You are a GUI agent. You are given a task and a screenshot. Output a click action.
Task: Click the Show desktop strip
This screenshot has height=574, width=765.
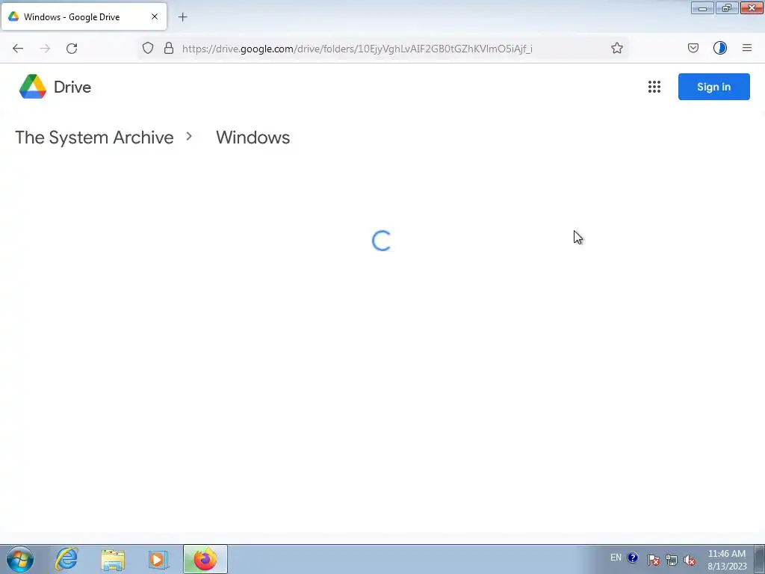(760, 560)
